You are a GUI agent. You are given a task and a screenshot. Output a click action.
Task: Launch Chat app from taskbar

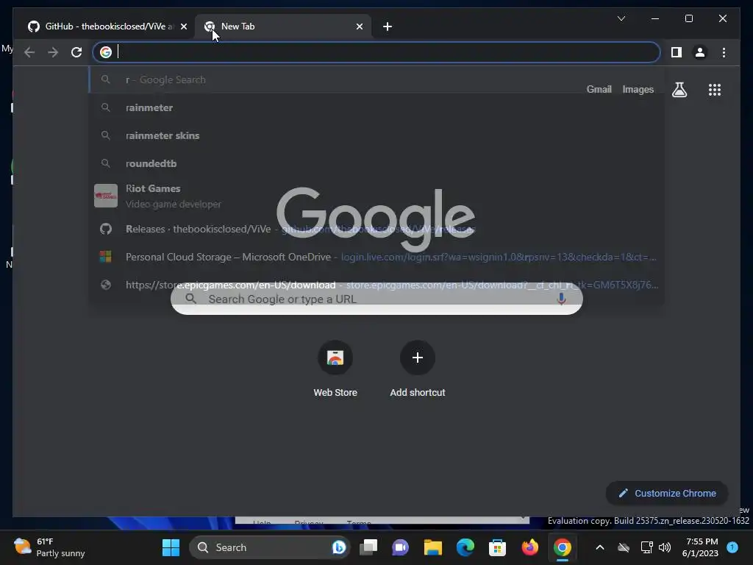401,547
